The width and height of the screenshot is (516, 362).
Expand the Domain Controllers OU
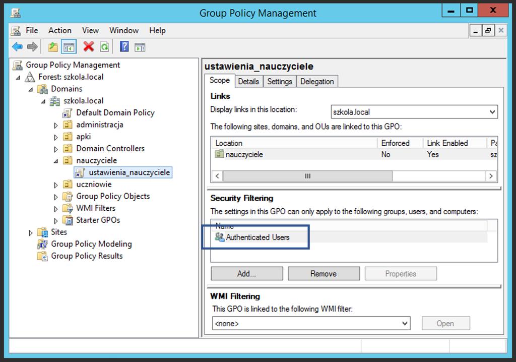55,149
